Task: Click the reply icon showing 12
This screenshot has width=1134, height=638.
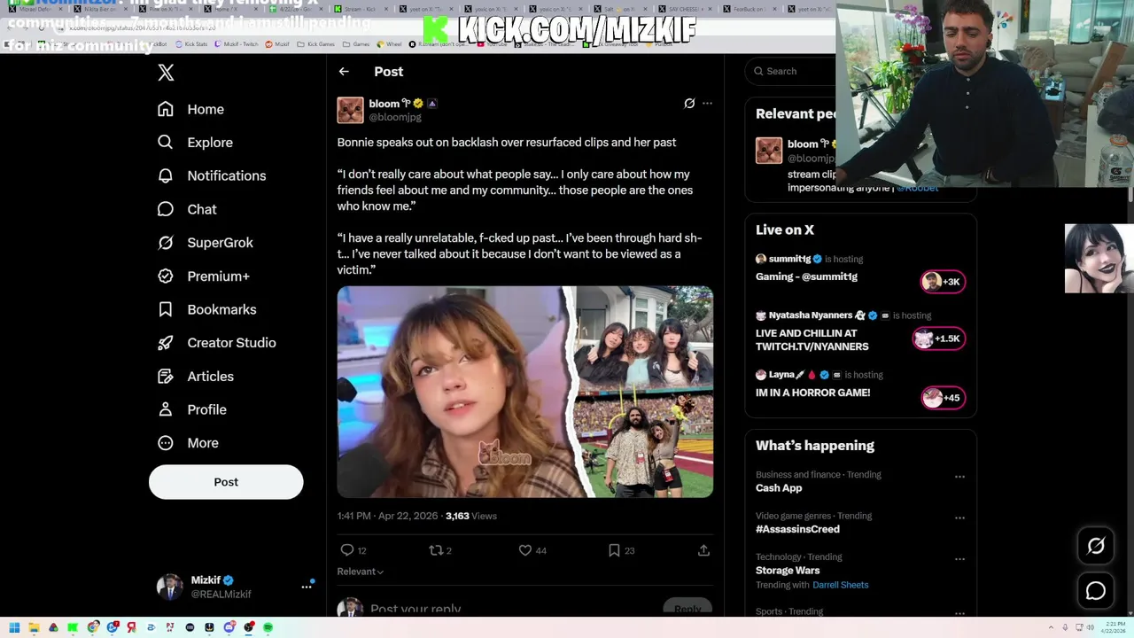Action: [347, 550]
